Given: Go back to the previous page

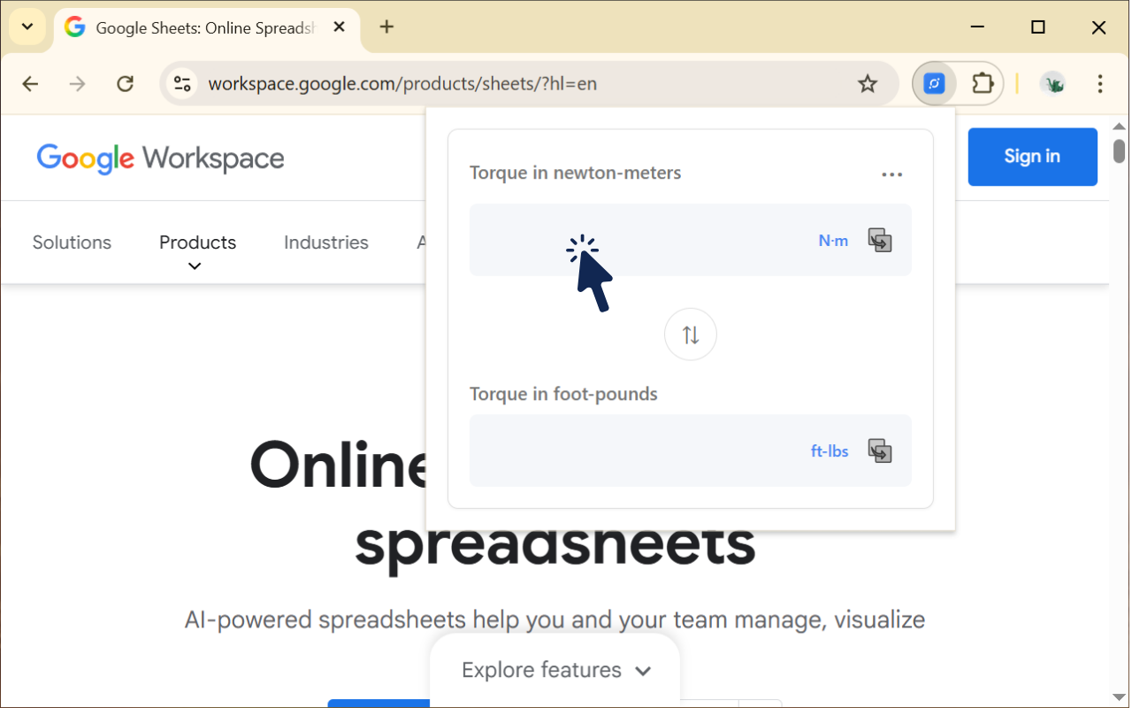Looking at the screenshot, I should click(30, 84).
